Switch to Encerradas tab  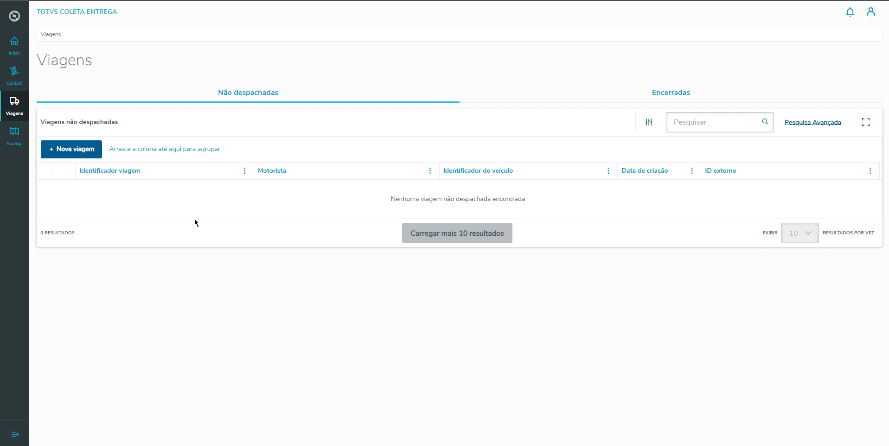coord(671,93)
